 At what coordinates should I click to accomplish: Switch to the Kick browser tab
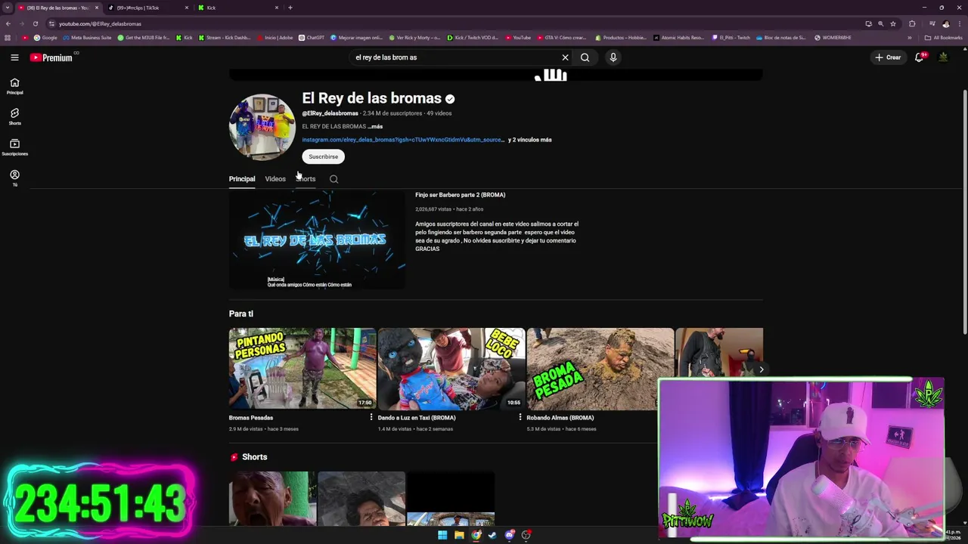(x=237, y=8)
